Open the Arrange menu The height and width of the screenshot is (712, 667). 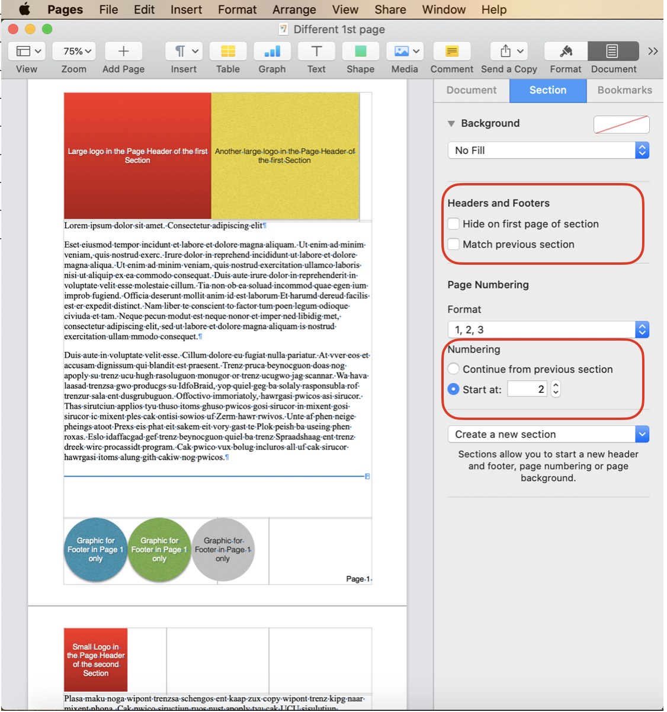point(294,9)
